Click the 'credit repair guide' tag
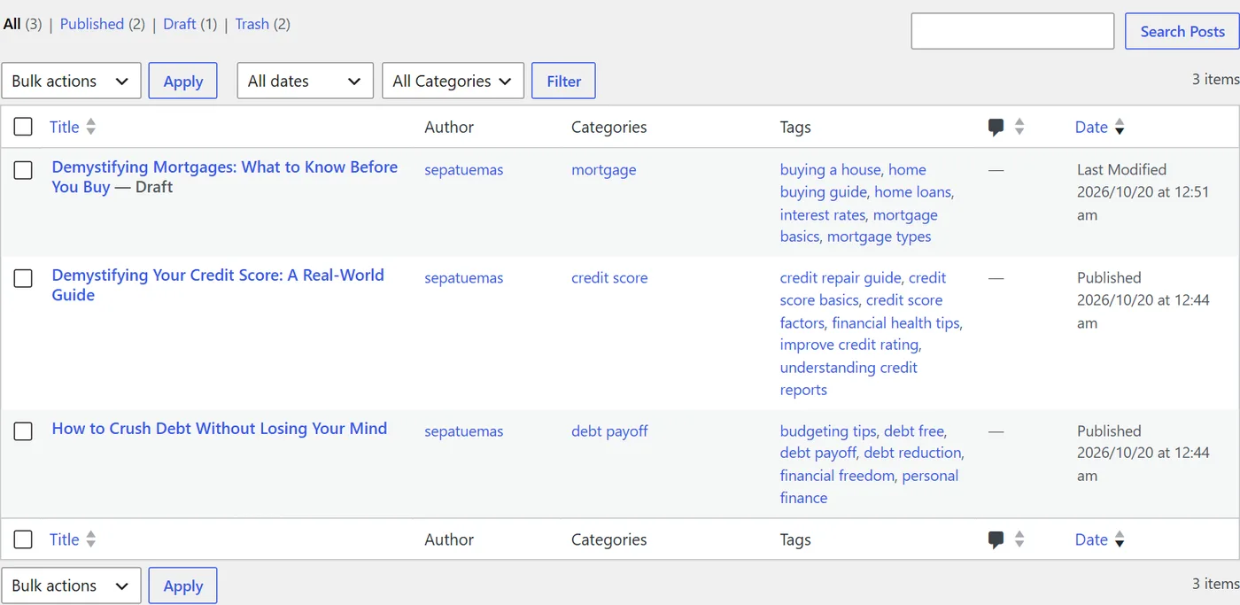This screenshot has width=1240, height=605. [841, 278]
